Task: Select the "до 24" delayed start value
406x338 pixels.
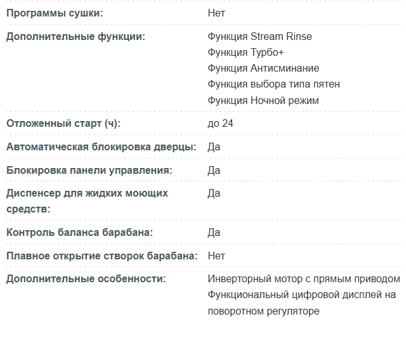Action: point(220,123)
